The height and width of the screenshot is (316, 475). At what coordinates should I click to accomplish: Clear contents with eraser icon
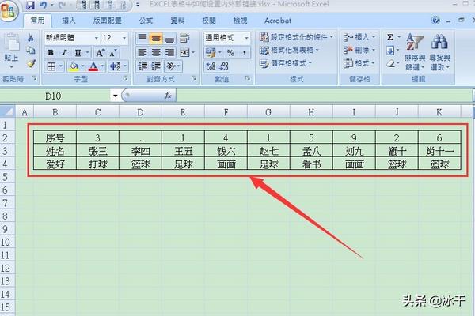[x=391, y=63]
